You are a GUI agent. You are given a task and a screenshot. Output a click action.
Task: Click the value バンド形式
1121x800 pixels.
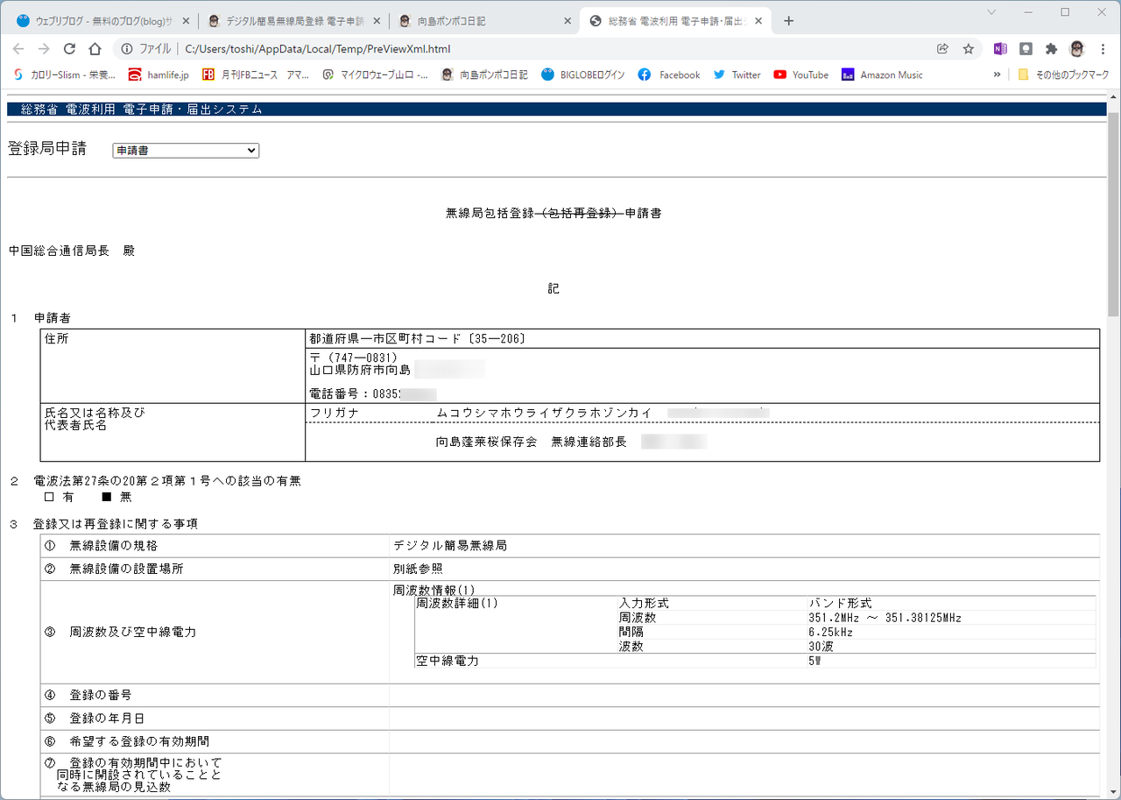tap(840, 604)
